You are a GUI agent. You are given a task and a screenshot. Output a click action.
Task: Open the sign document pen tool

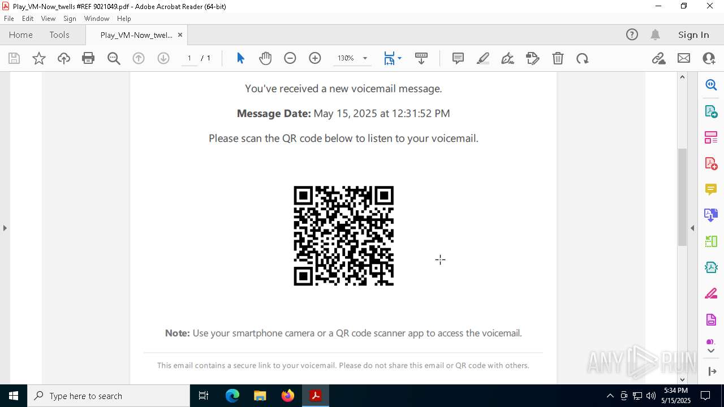point(508,58)
